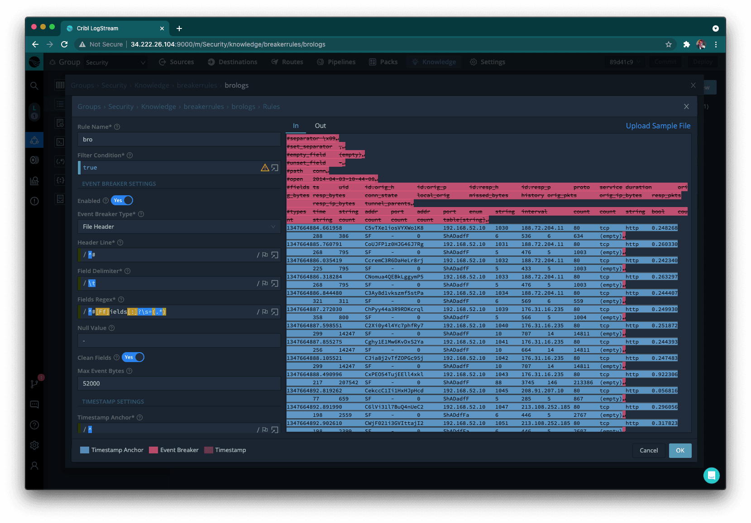Click the Cancel button
The height and width of the screenshot is (523, 751).
coord(648,450)
